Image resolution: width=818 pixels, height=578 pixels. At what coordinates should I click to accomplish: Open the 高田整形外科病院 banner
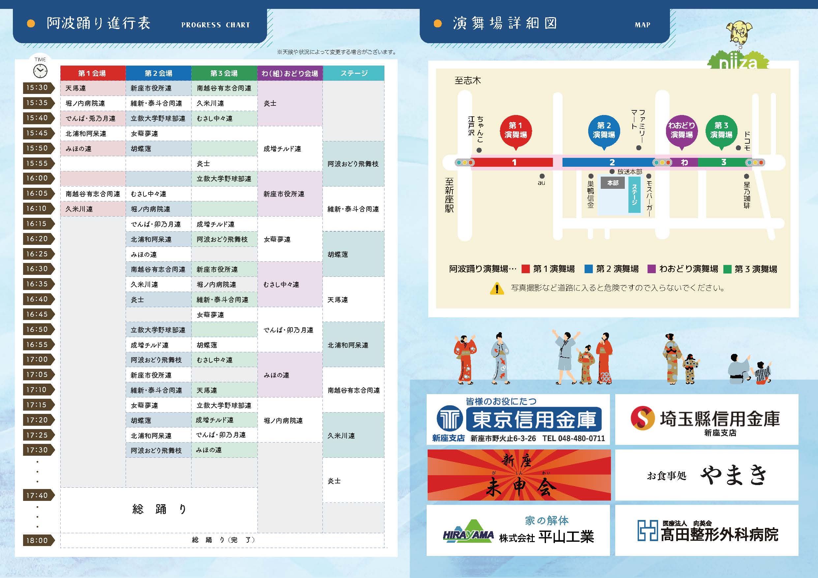706,530
